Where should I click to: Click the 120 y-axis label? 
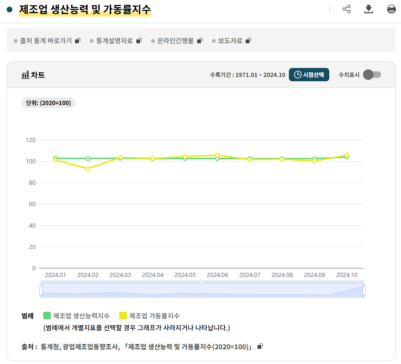pyautogui.click(x=30, y=140)
